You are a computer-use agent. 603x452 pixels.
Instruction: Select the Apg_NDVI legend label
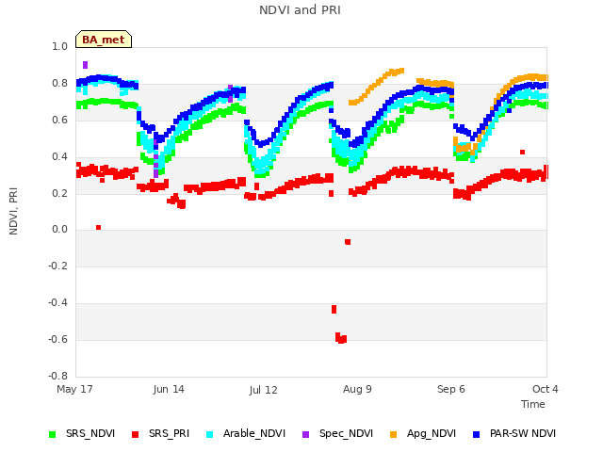point(432,433)
